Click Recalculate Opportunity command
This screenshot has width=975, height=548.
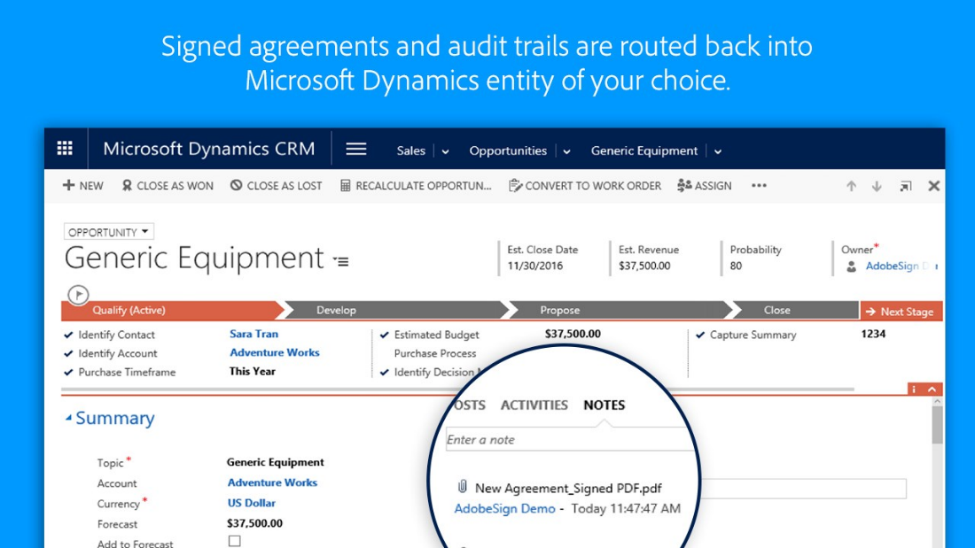[416, 186]
